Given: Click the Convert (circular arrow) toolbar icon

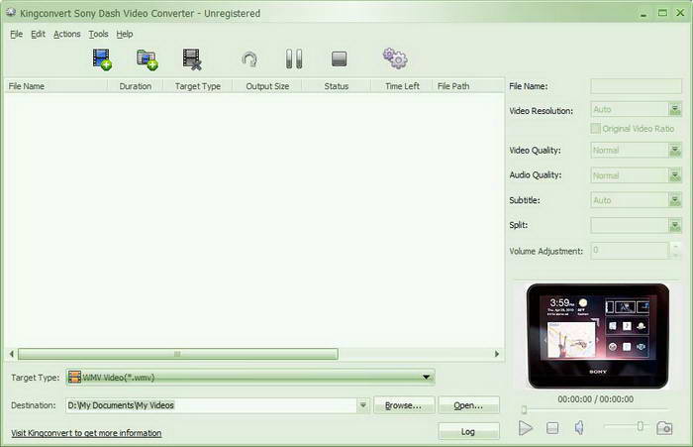Looking at the screenshot, I should pos(249,59).
